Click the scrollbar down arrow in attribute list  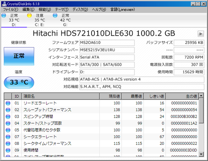coord(201,154)
